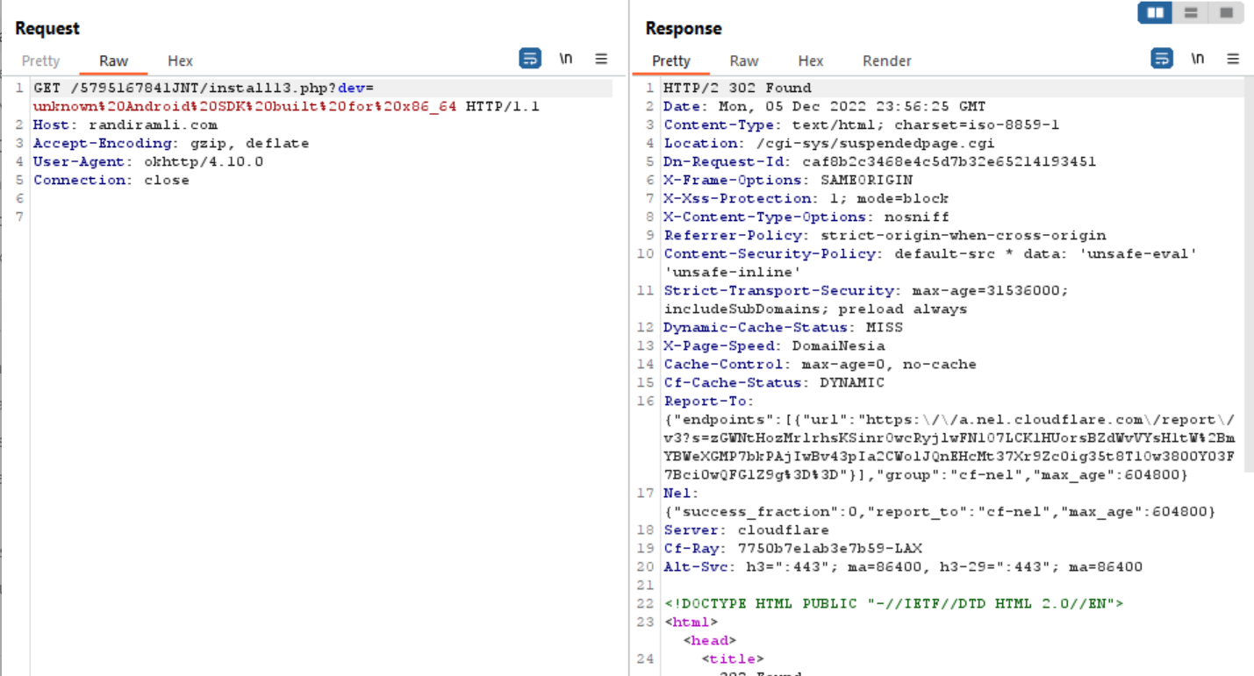Click Dynamic-Cache-Status: MISS header
The height and width of the screenshot is (676, 1254).
tap(783, 327)
